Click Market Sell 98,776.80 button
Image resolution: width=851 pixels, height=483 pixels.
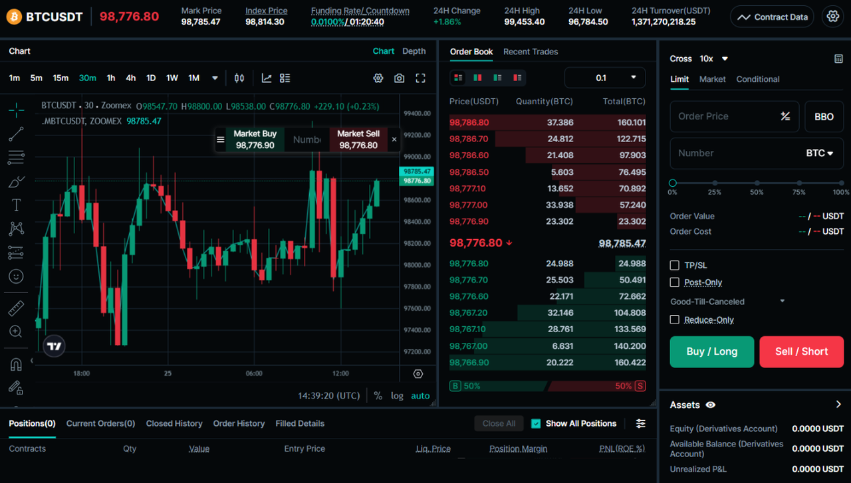358,140
